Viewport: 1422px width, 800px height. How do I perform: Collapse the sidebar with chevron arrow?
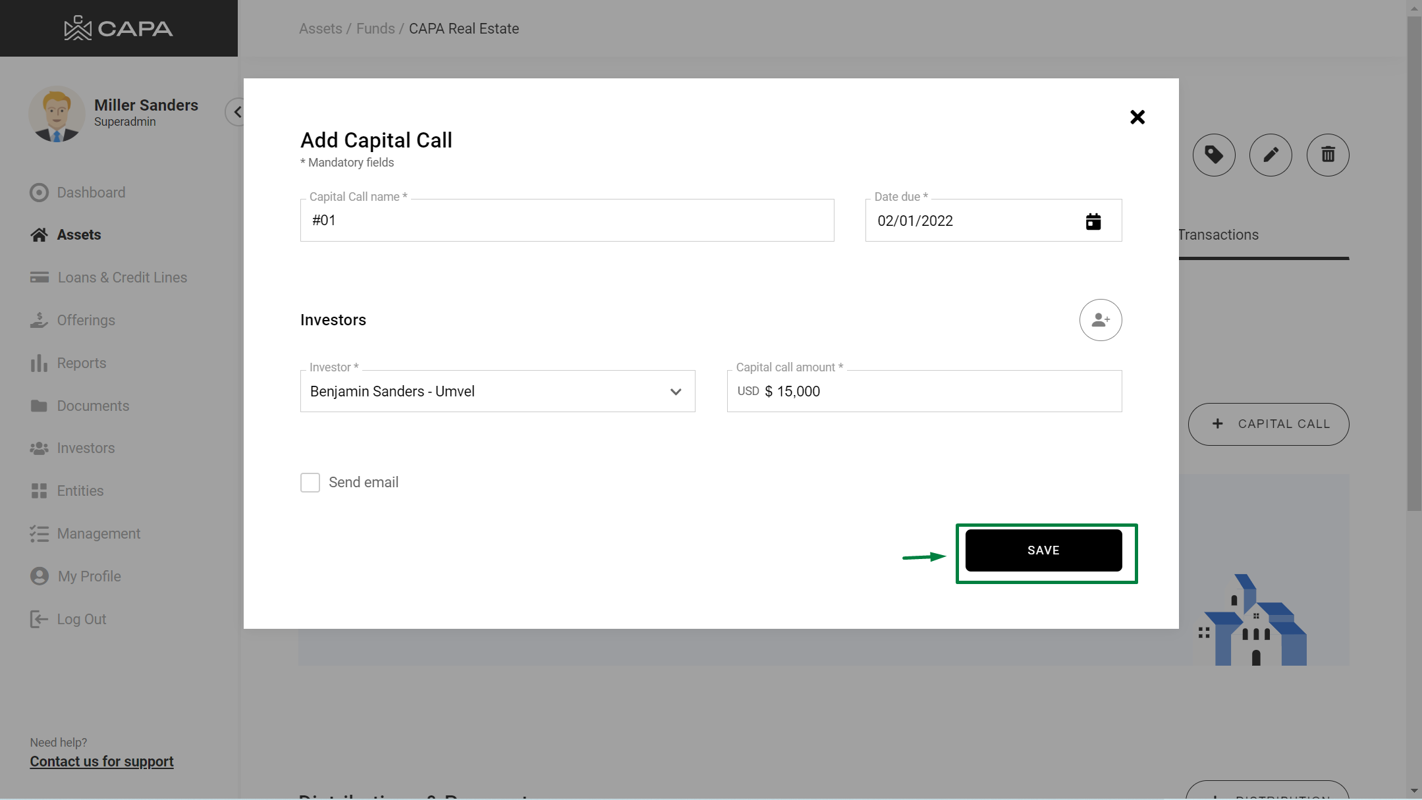236,112
